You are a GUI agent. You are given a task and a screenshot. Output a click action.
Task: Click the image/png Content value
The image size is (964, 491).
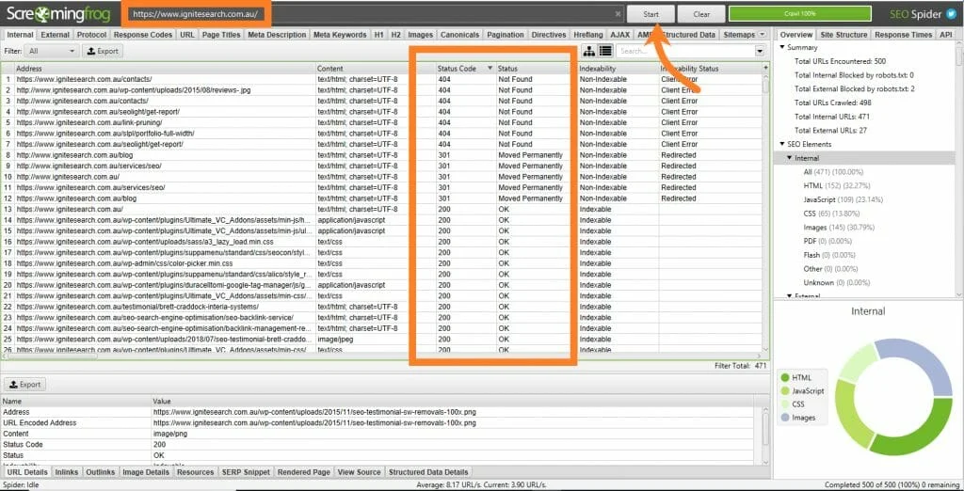[169, 434]
